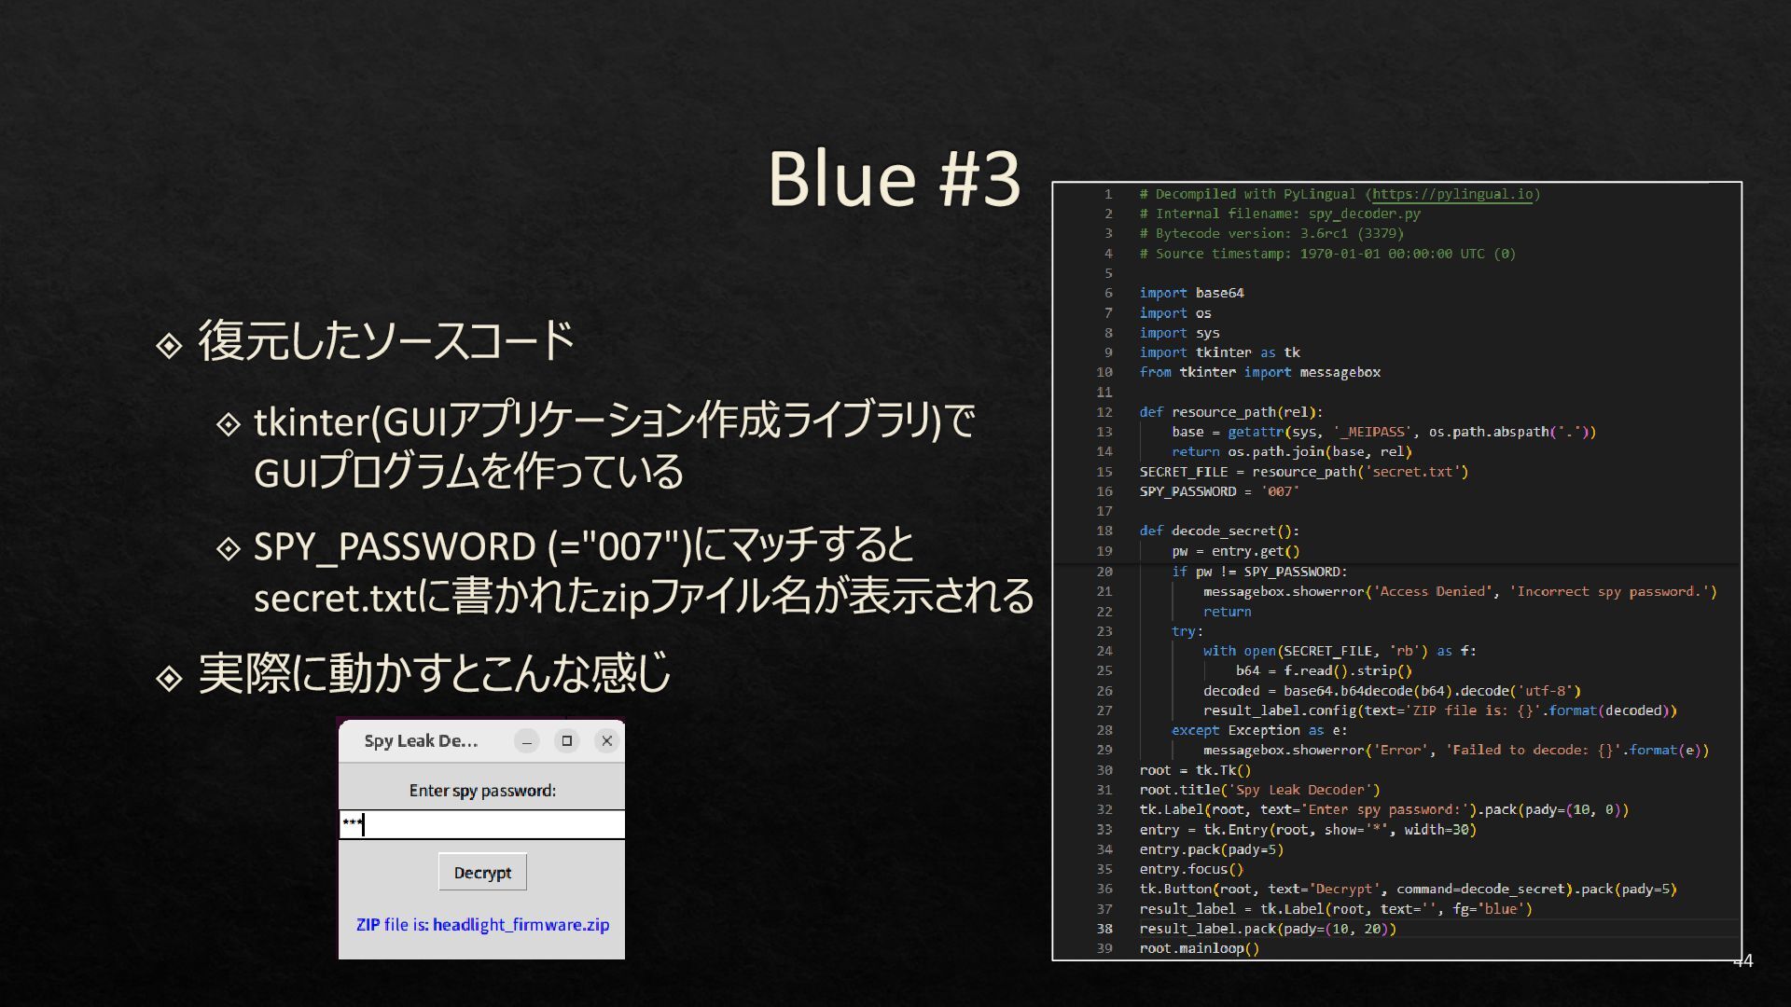Click the Enter spy password label
Viewport: 1791px width, 1007px height.
[x=482, y=791]
